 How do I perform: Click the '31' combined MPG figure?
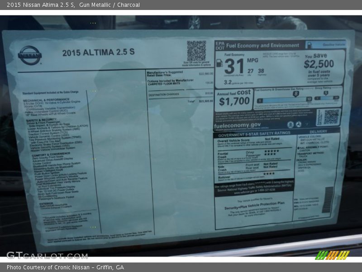(x=234, y=66)
